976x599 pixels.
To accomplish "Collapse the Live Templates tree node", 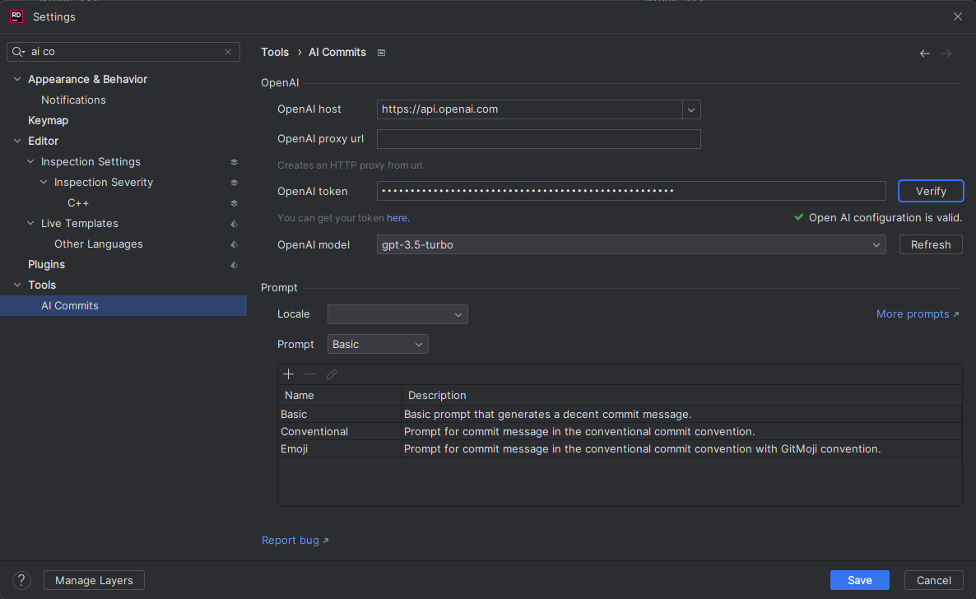I will tap(31, 224).
